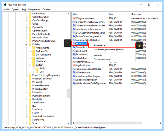This screenshot has height=131, width=164.
Task: Click the ConsentPromptBehaviorUser DWORD icon
Action: pyautogui.click(x=74, y=25)
